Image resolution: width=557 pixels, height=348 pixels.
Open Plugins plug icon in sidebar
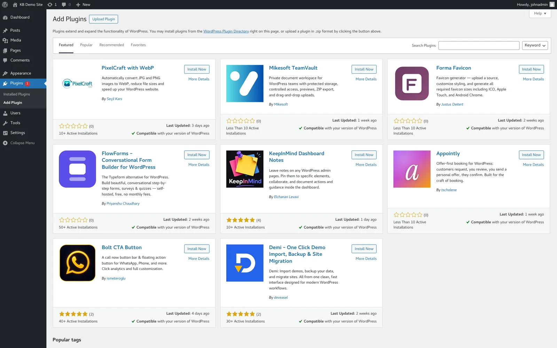(5, 84)
